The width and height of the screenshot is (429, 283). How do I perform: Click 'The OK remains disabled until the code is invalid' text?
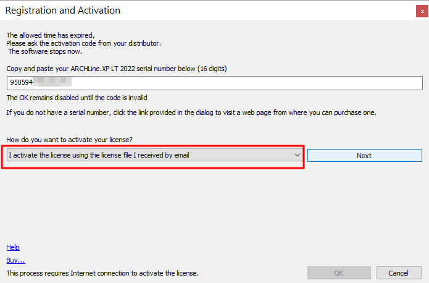[x=77, y=98]
